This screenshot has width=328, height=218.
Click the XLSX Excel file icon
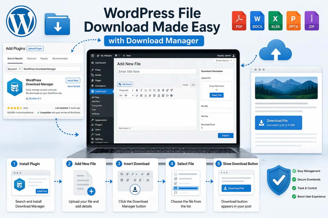point(275,21)
